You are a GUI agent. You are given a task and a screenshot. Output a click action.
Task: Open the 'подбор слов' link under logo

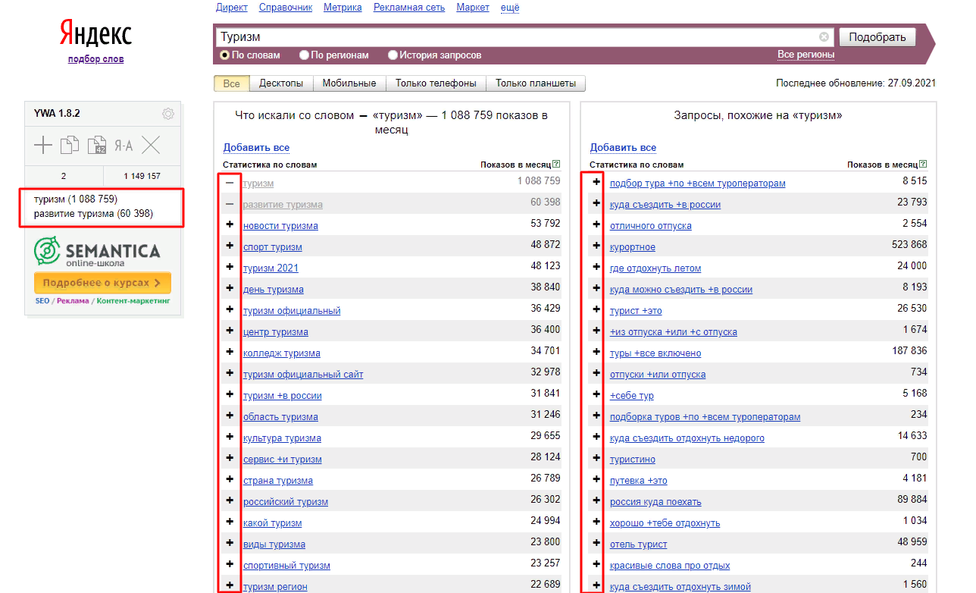95,59
